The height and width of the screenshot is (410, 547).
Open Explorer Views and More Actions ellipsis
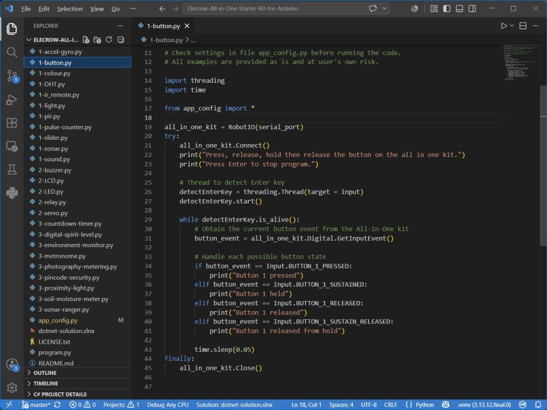coord(120,26)
